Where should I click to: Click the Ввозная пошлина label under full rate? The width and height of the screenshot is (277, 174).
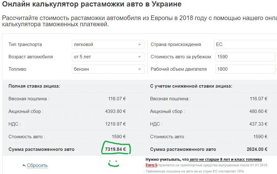29,99
